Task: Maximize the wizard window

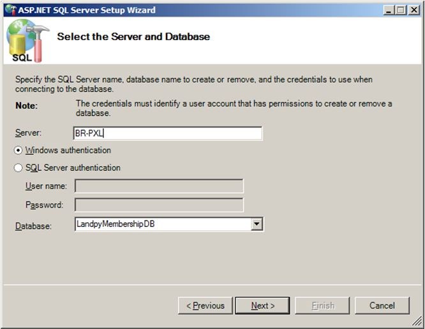Action: 401,10
